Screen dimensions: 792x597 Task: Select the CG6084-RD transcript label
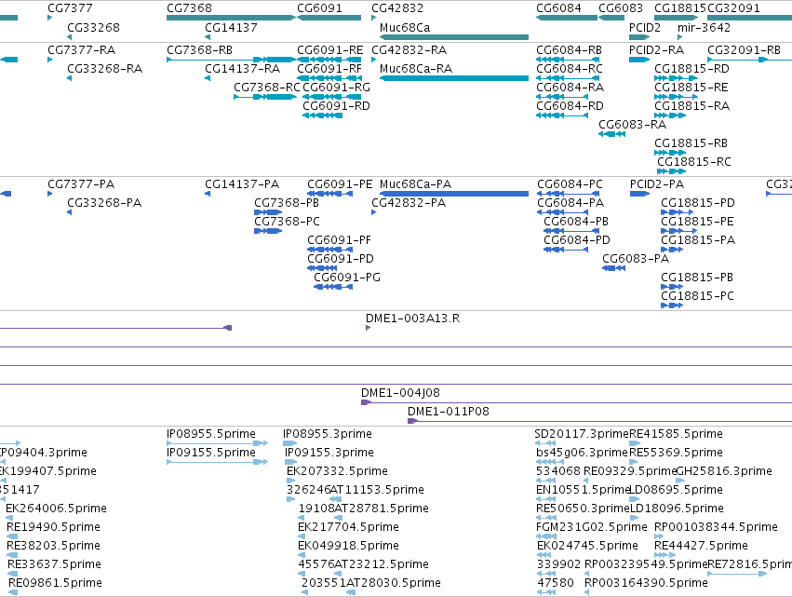(570, 106)
